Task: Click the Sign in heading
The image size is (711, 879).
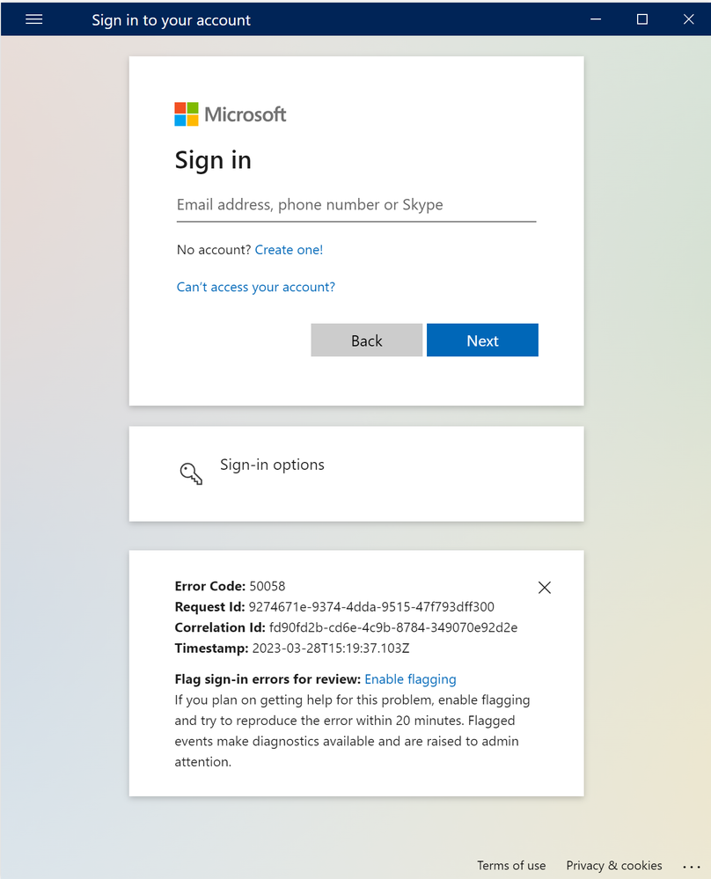Action: coord(213,160)
